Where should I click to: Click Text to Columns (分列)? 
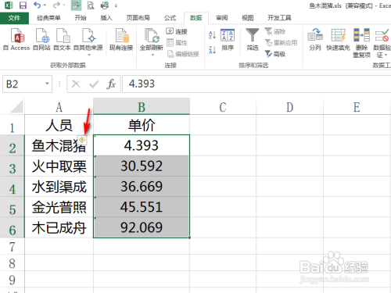point(315,39)
